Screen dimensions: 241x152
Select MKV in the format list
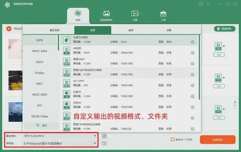[39, 84]
